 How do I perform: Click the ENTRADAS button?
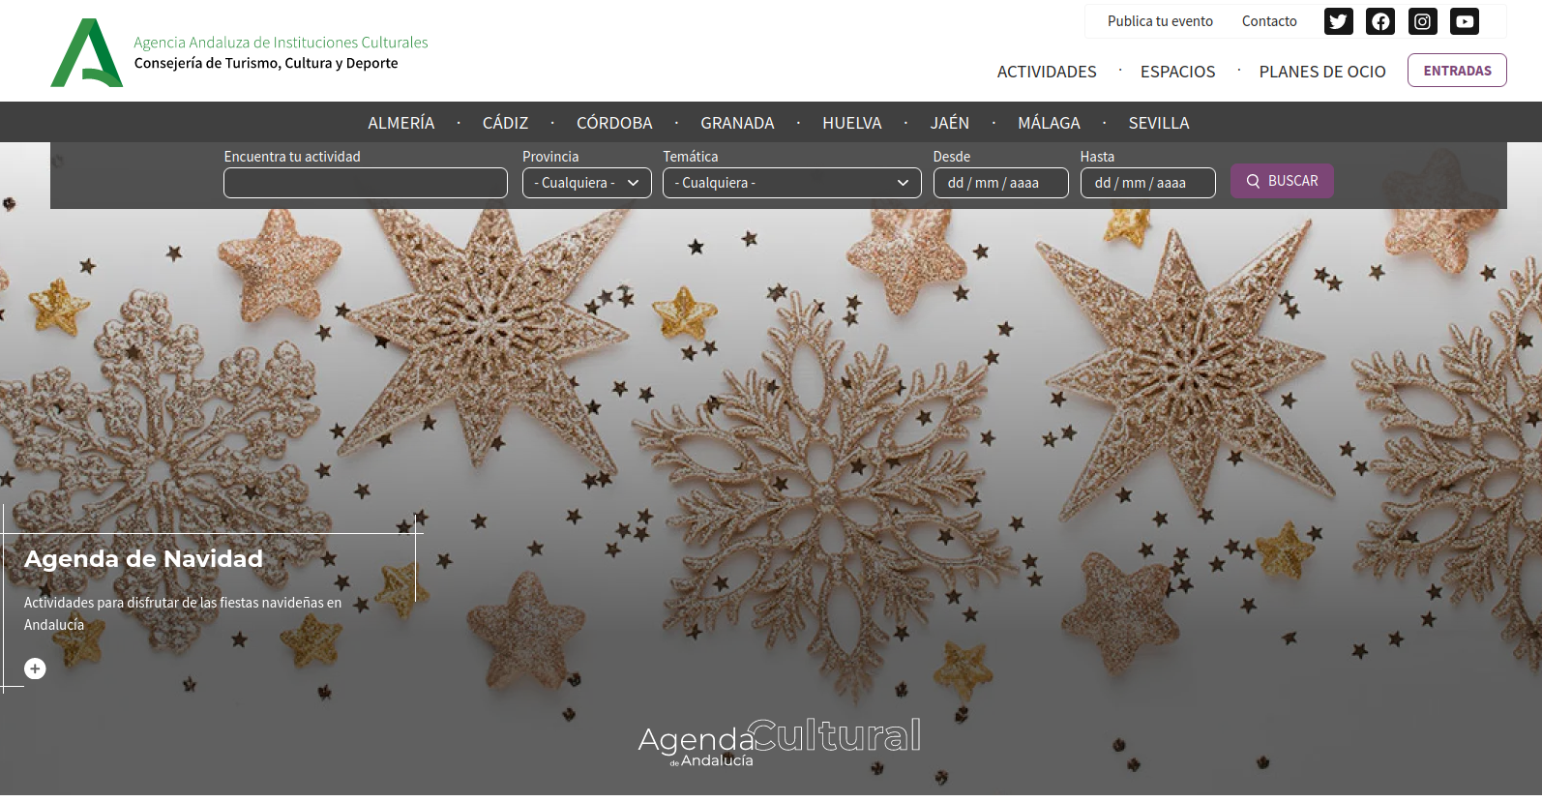point(1457,71)
